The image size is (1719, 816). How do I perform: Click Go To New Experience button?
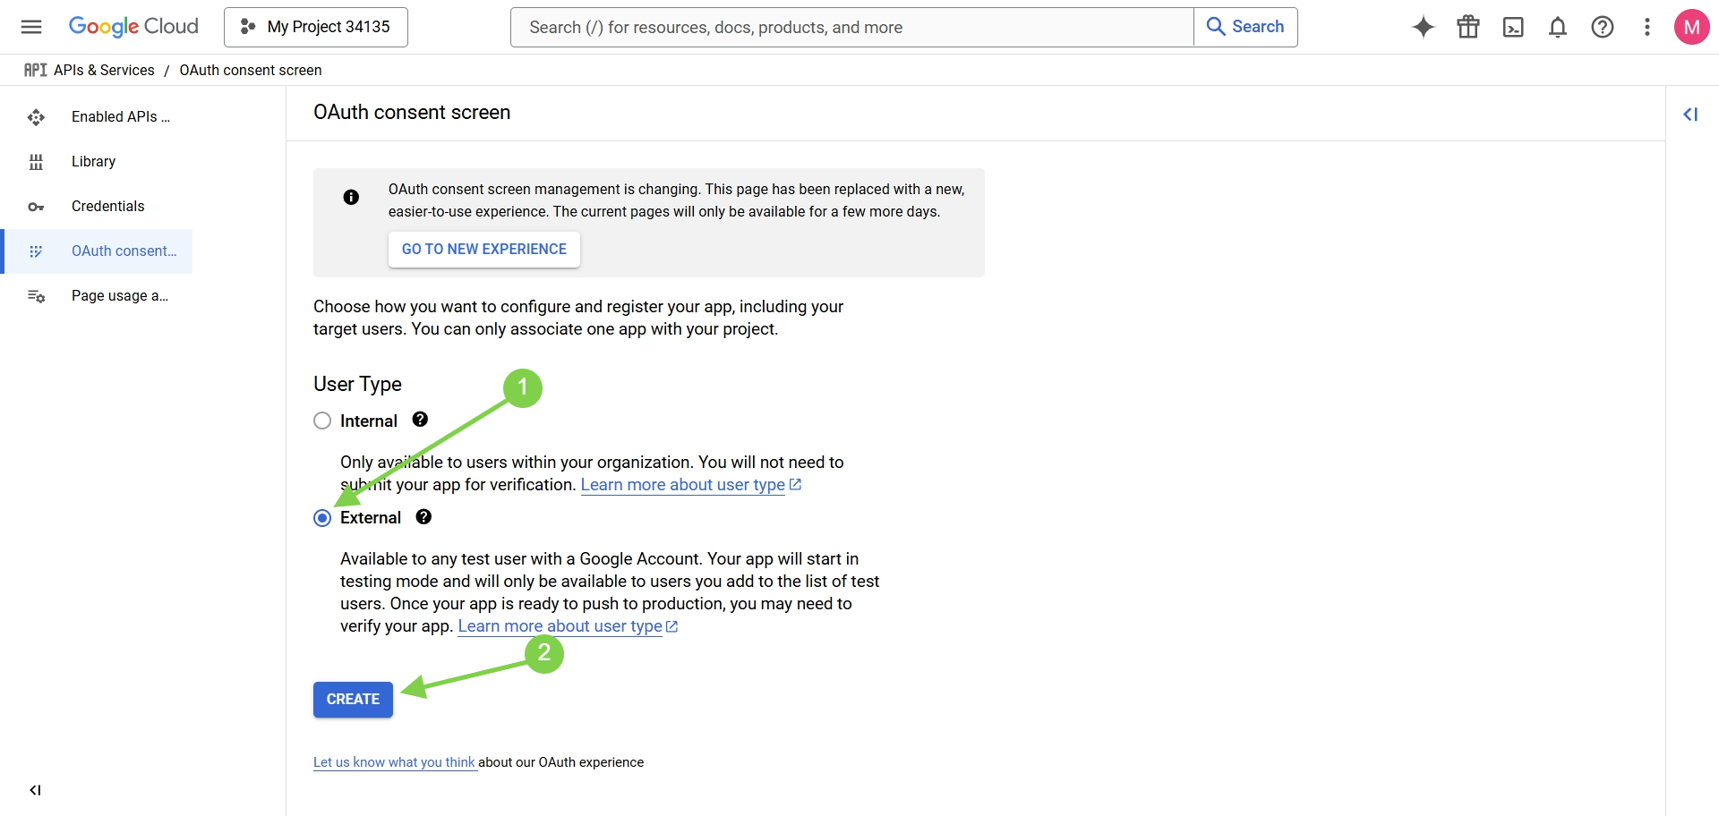click(484, 250)
